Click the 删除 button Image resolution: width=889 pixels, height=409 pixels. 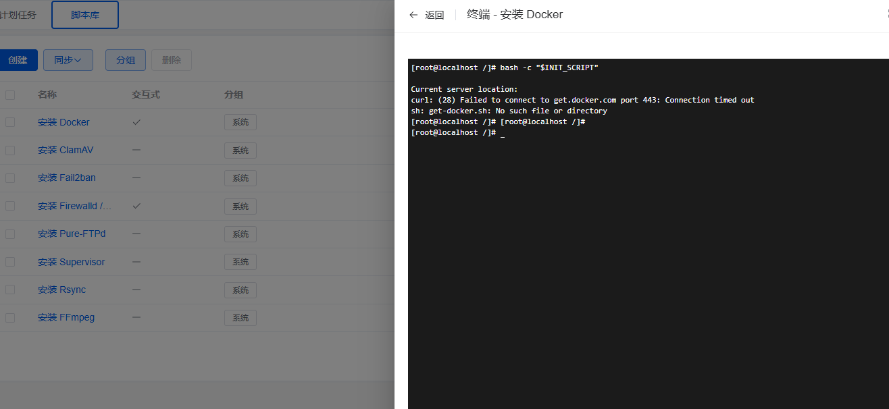point(172,60)
